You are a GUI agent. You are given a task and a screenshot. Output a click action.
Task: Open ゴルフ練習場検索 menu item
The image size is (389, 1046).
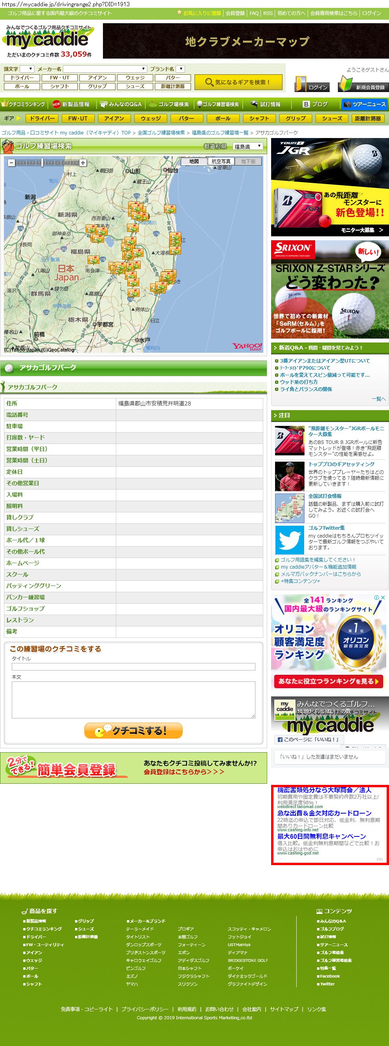(218, 104)
